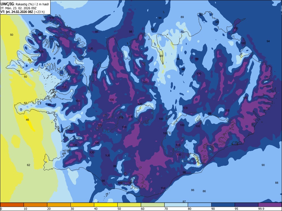Viewport: 282px width, 211px height.
Task: Click the 80–90 light blue legend swatch
Action: (200, 205)
